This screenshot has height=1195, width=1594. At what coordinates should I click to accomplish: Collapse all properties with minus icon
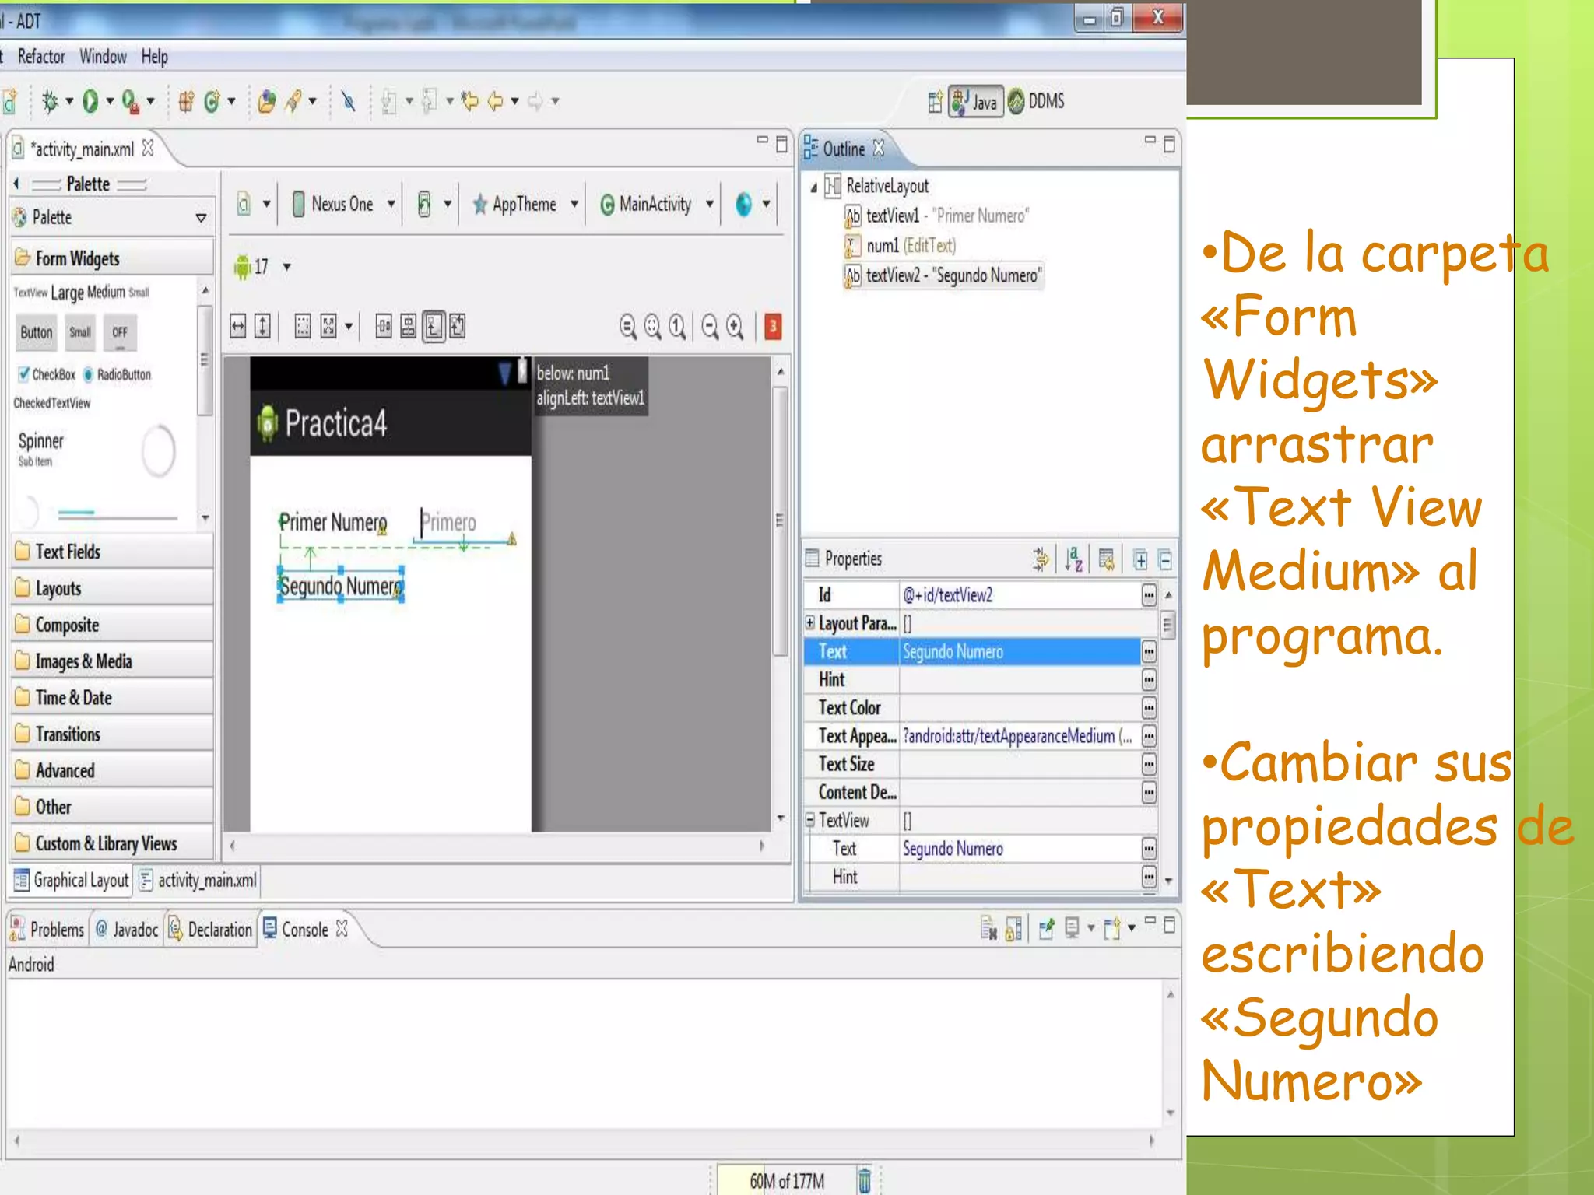(1165, 560)
